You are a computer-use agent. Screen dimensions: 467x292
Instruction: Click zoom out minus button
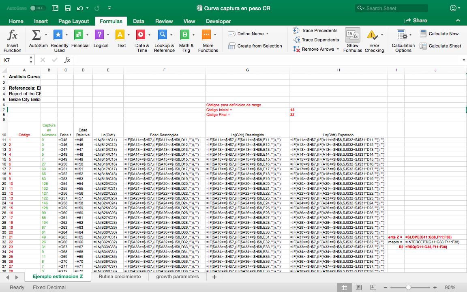pyautogui.click(x=386, y=287)
